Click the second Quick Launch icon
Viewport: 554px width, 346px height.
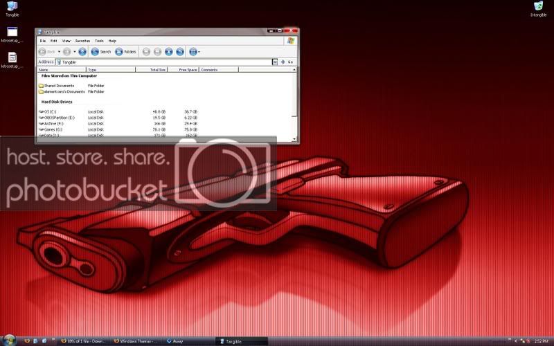(35, 341)
